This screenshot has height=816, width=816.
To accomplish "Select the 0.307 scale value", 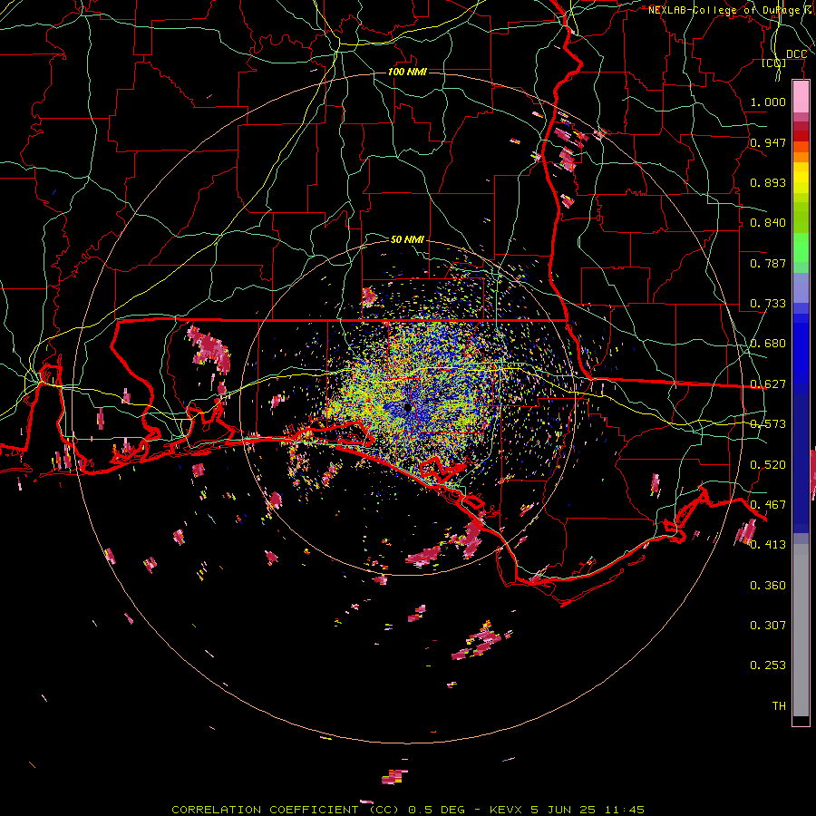I will click(768, 626).
